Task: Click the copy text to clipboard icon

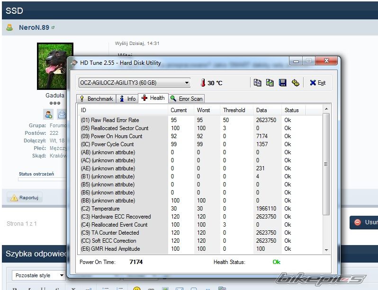Action: (x=257, y=83)
